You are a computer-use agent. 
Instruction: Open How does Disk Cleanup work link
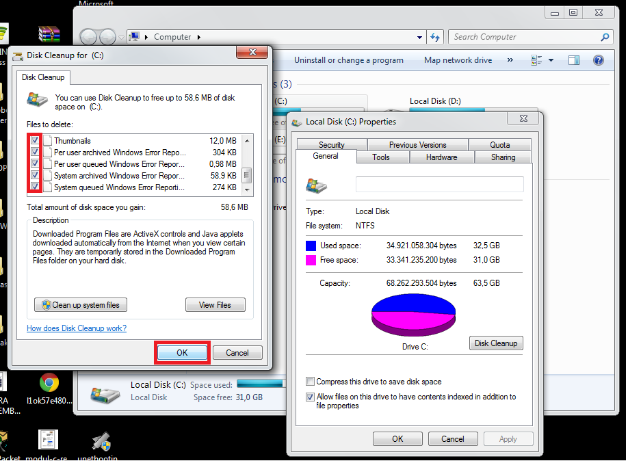[x=77, y=328]
